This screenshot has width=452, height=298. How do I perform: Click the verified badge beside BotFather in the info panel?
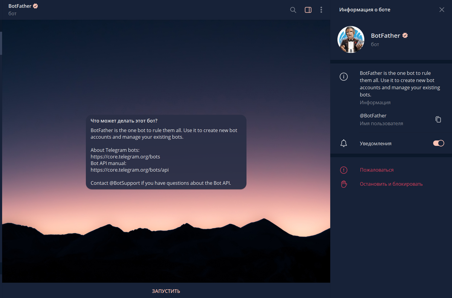[405, 35]
